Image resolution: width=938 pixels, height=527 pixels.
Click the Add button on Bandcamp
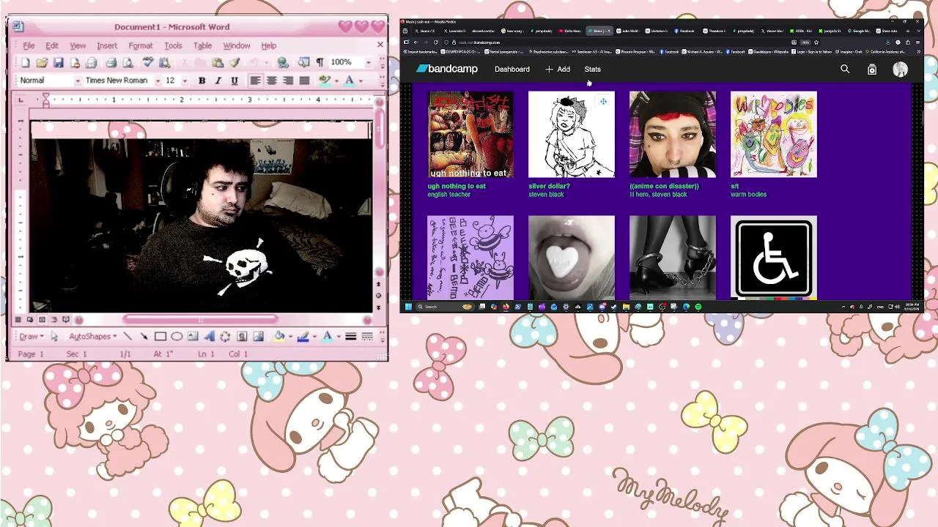(558, 70)
